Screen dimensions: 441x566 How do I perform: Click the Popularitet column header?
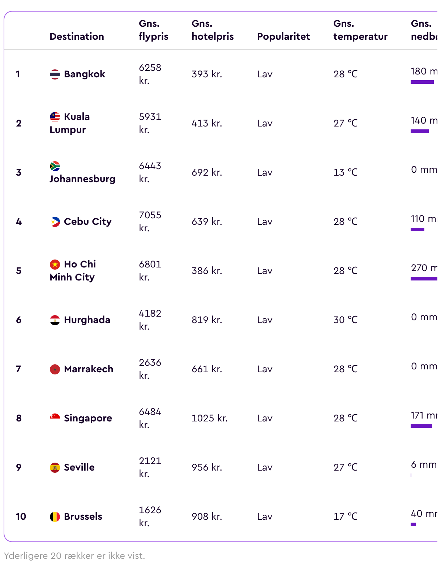(x=283, y=37)
